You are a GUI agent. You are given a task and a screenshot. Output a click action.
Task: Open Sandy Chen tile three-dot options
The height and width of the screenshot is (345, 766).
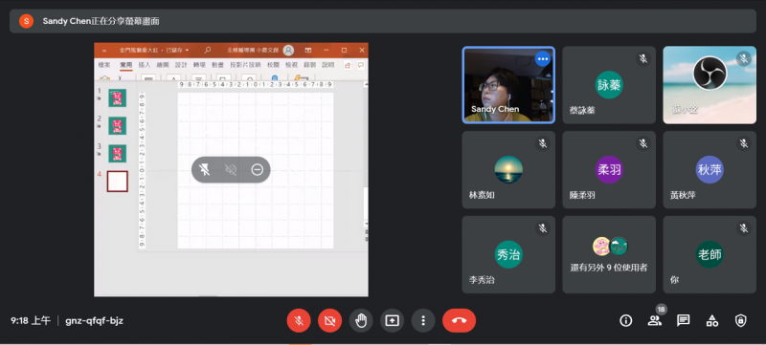(x=543, y=59)
